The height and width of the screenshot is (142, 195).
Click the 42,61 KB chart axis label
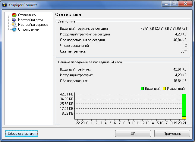click(x=67, y=94)
